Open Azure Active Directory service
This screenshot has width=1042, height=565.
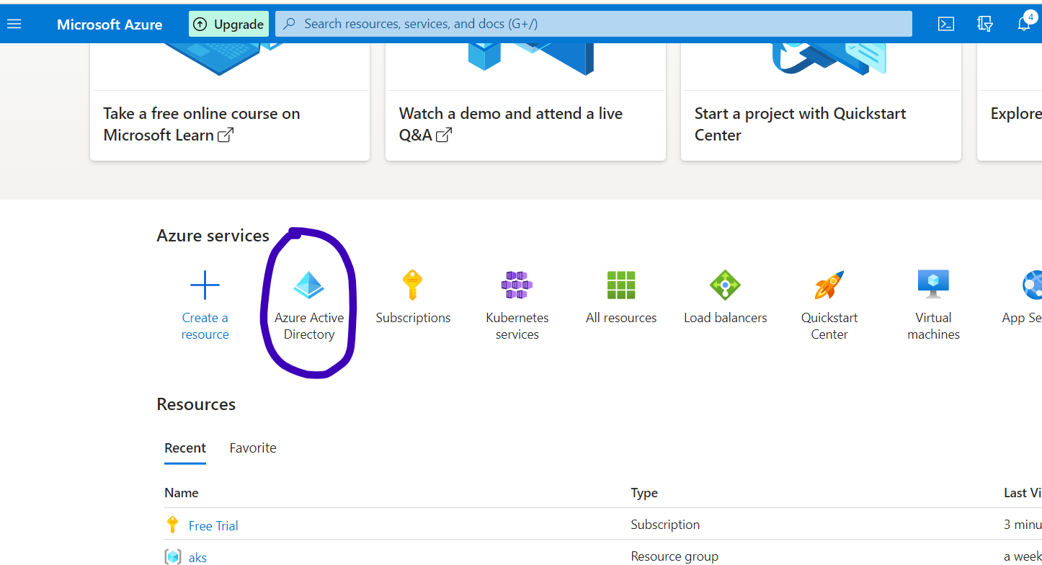click(x=309, y=285)
